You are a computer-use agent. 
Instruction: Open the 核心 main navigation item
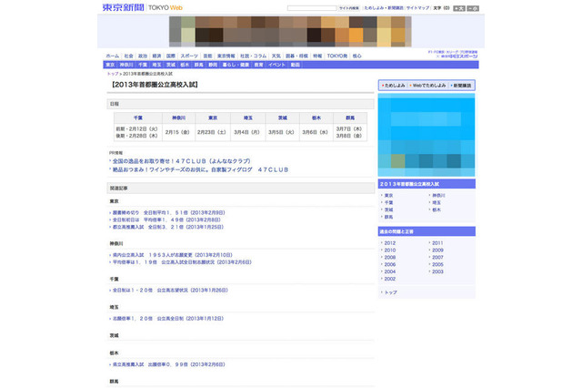point(356,56)
